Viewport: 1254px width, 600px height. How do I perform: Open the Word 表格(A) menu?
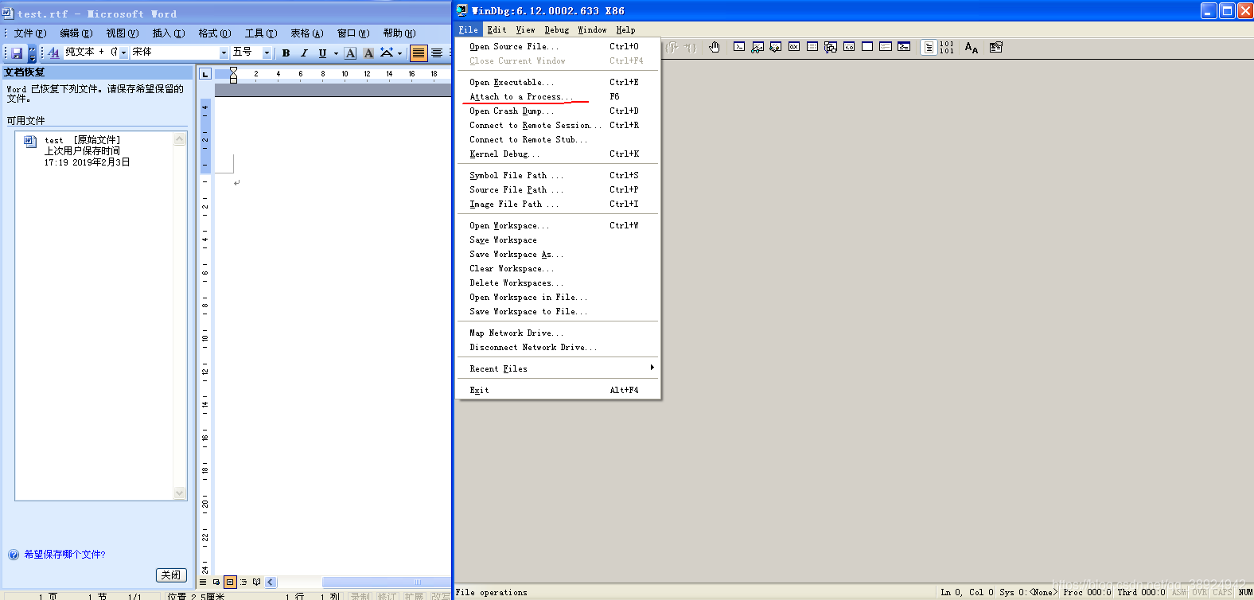[x=307, y=33]
